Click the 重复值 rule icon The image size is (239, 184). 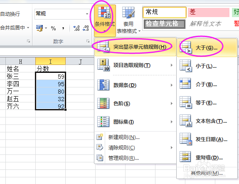(x=185, y=157)
